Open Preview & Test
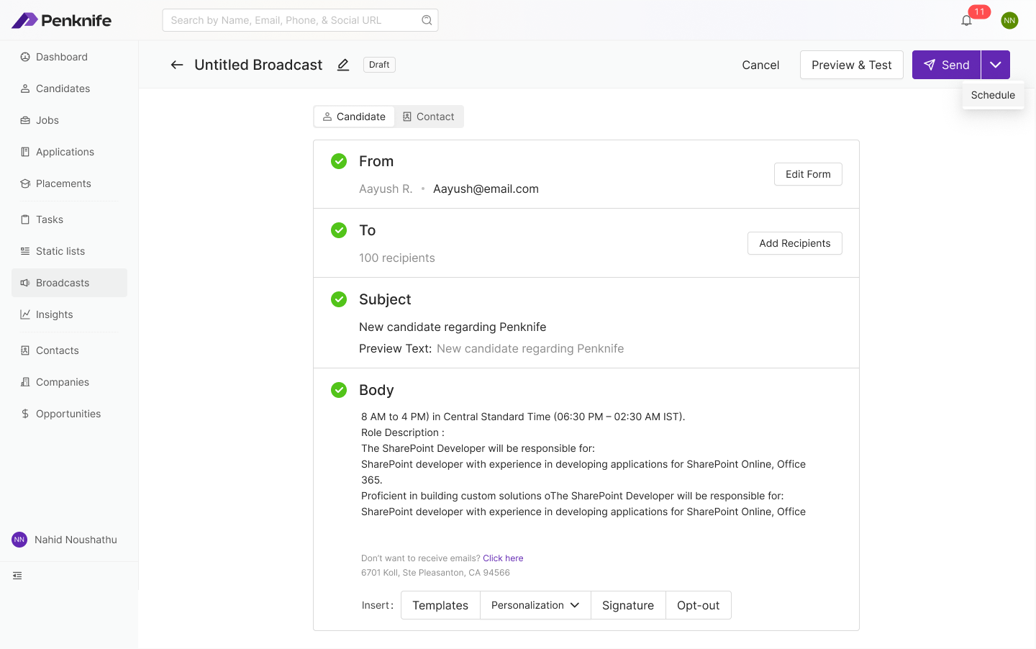This screenshot has width=1036, height=649. click(x=852, y=65)
